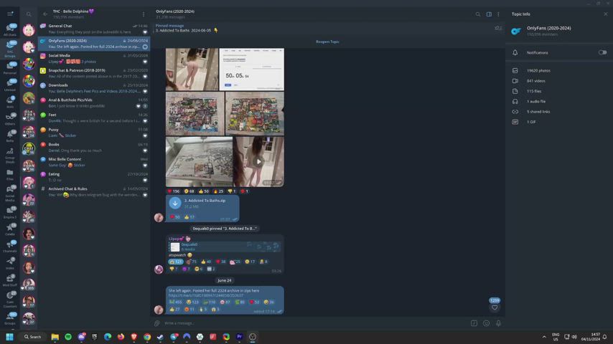Open the Eating topic

point(94,177)
